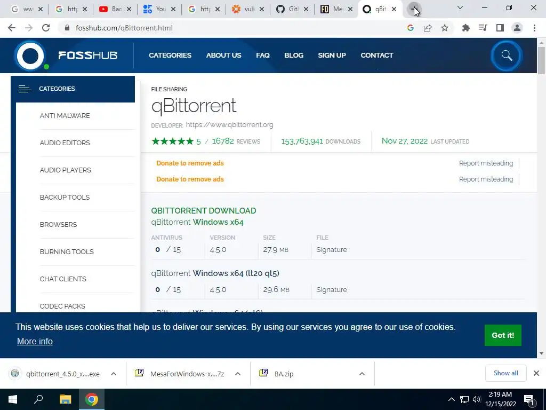Click the first Report misleading link
Image resolution: width=546 pixels, height=410 pixels.
tap(486, 163)
